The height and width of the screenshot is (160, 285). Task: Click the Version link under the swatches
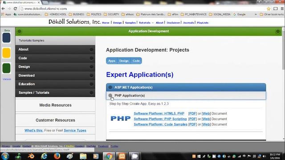click(7, 79)
